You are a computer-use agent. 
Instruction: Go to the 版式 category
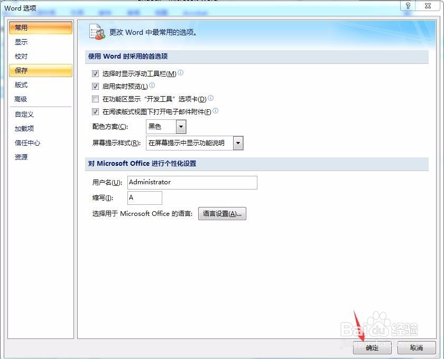coord(41,85)
